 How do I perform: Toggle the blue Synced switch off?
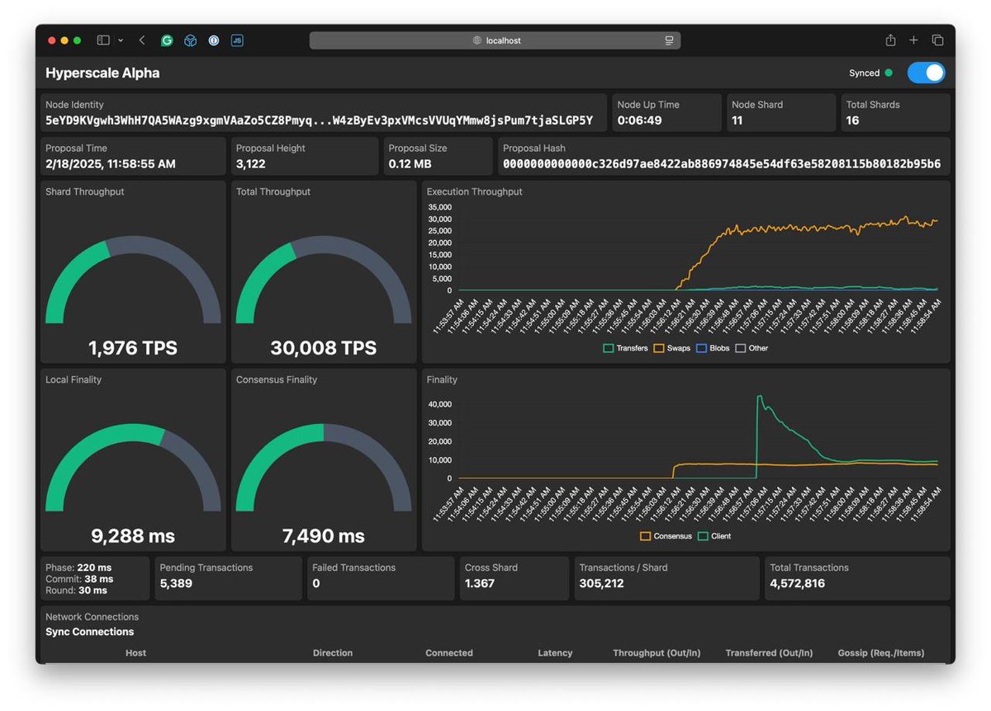[927, 73]
